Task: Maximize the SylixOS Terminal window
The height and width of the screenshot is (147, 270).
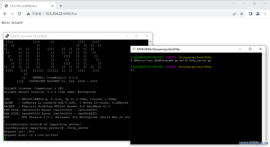Action: coord(136,36)
